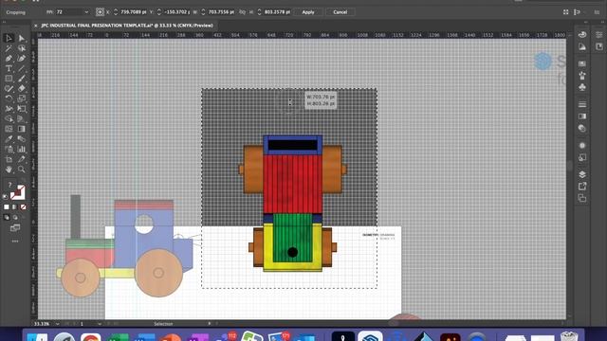Screen dimensions: 607x341
Task: Set paint mode to solid Color
Action: coord(7,207)
